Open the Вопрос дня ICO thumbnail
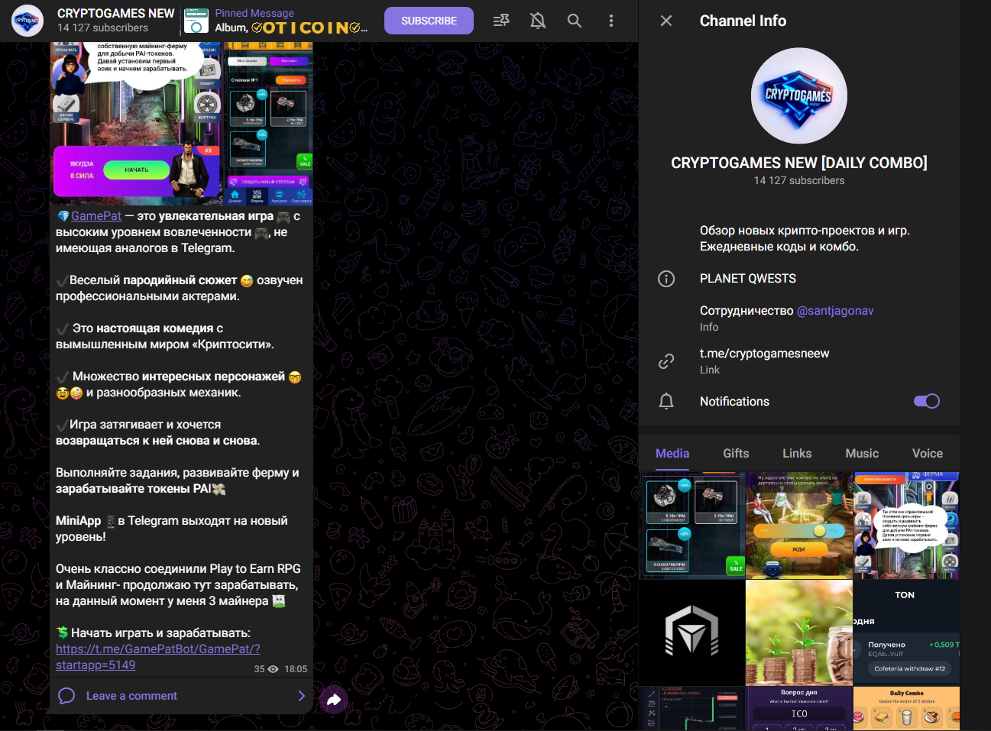Image resolution: width=991 pixels, height=731 pixels. pyautogui.click(x=799, y=708)
